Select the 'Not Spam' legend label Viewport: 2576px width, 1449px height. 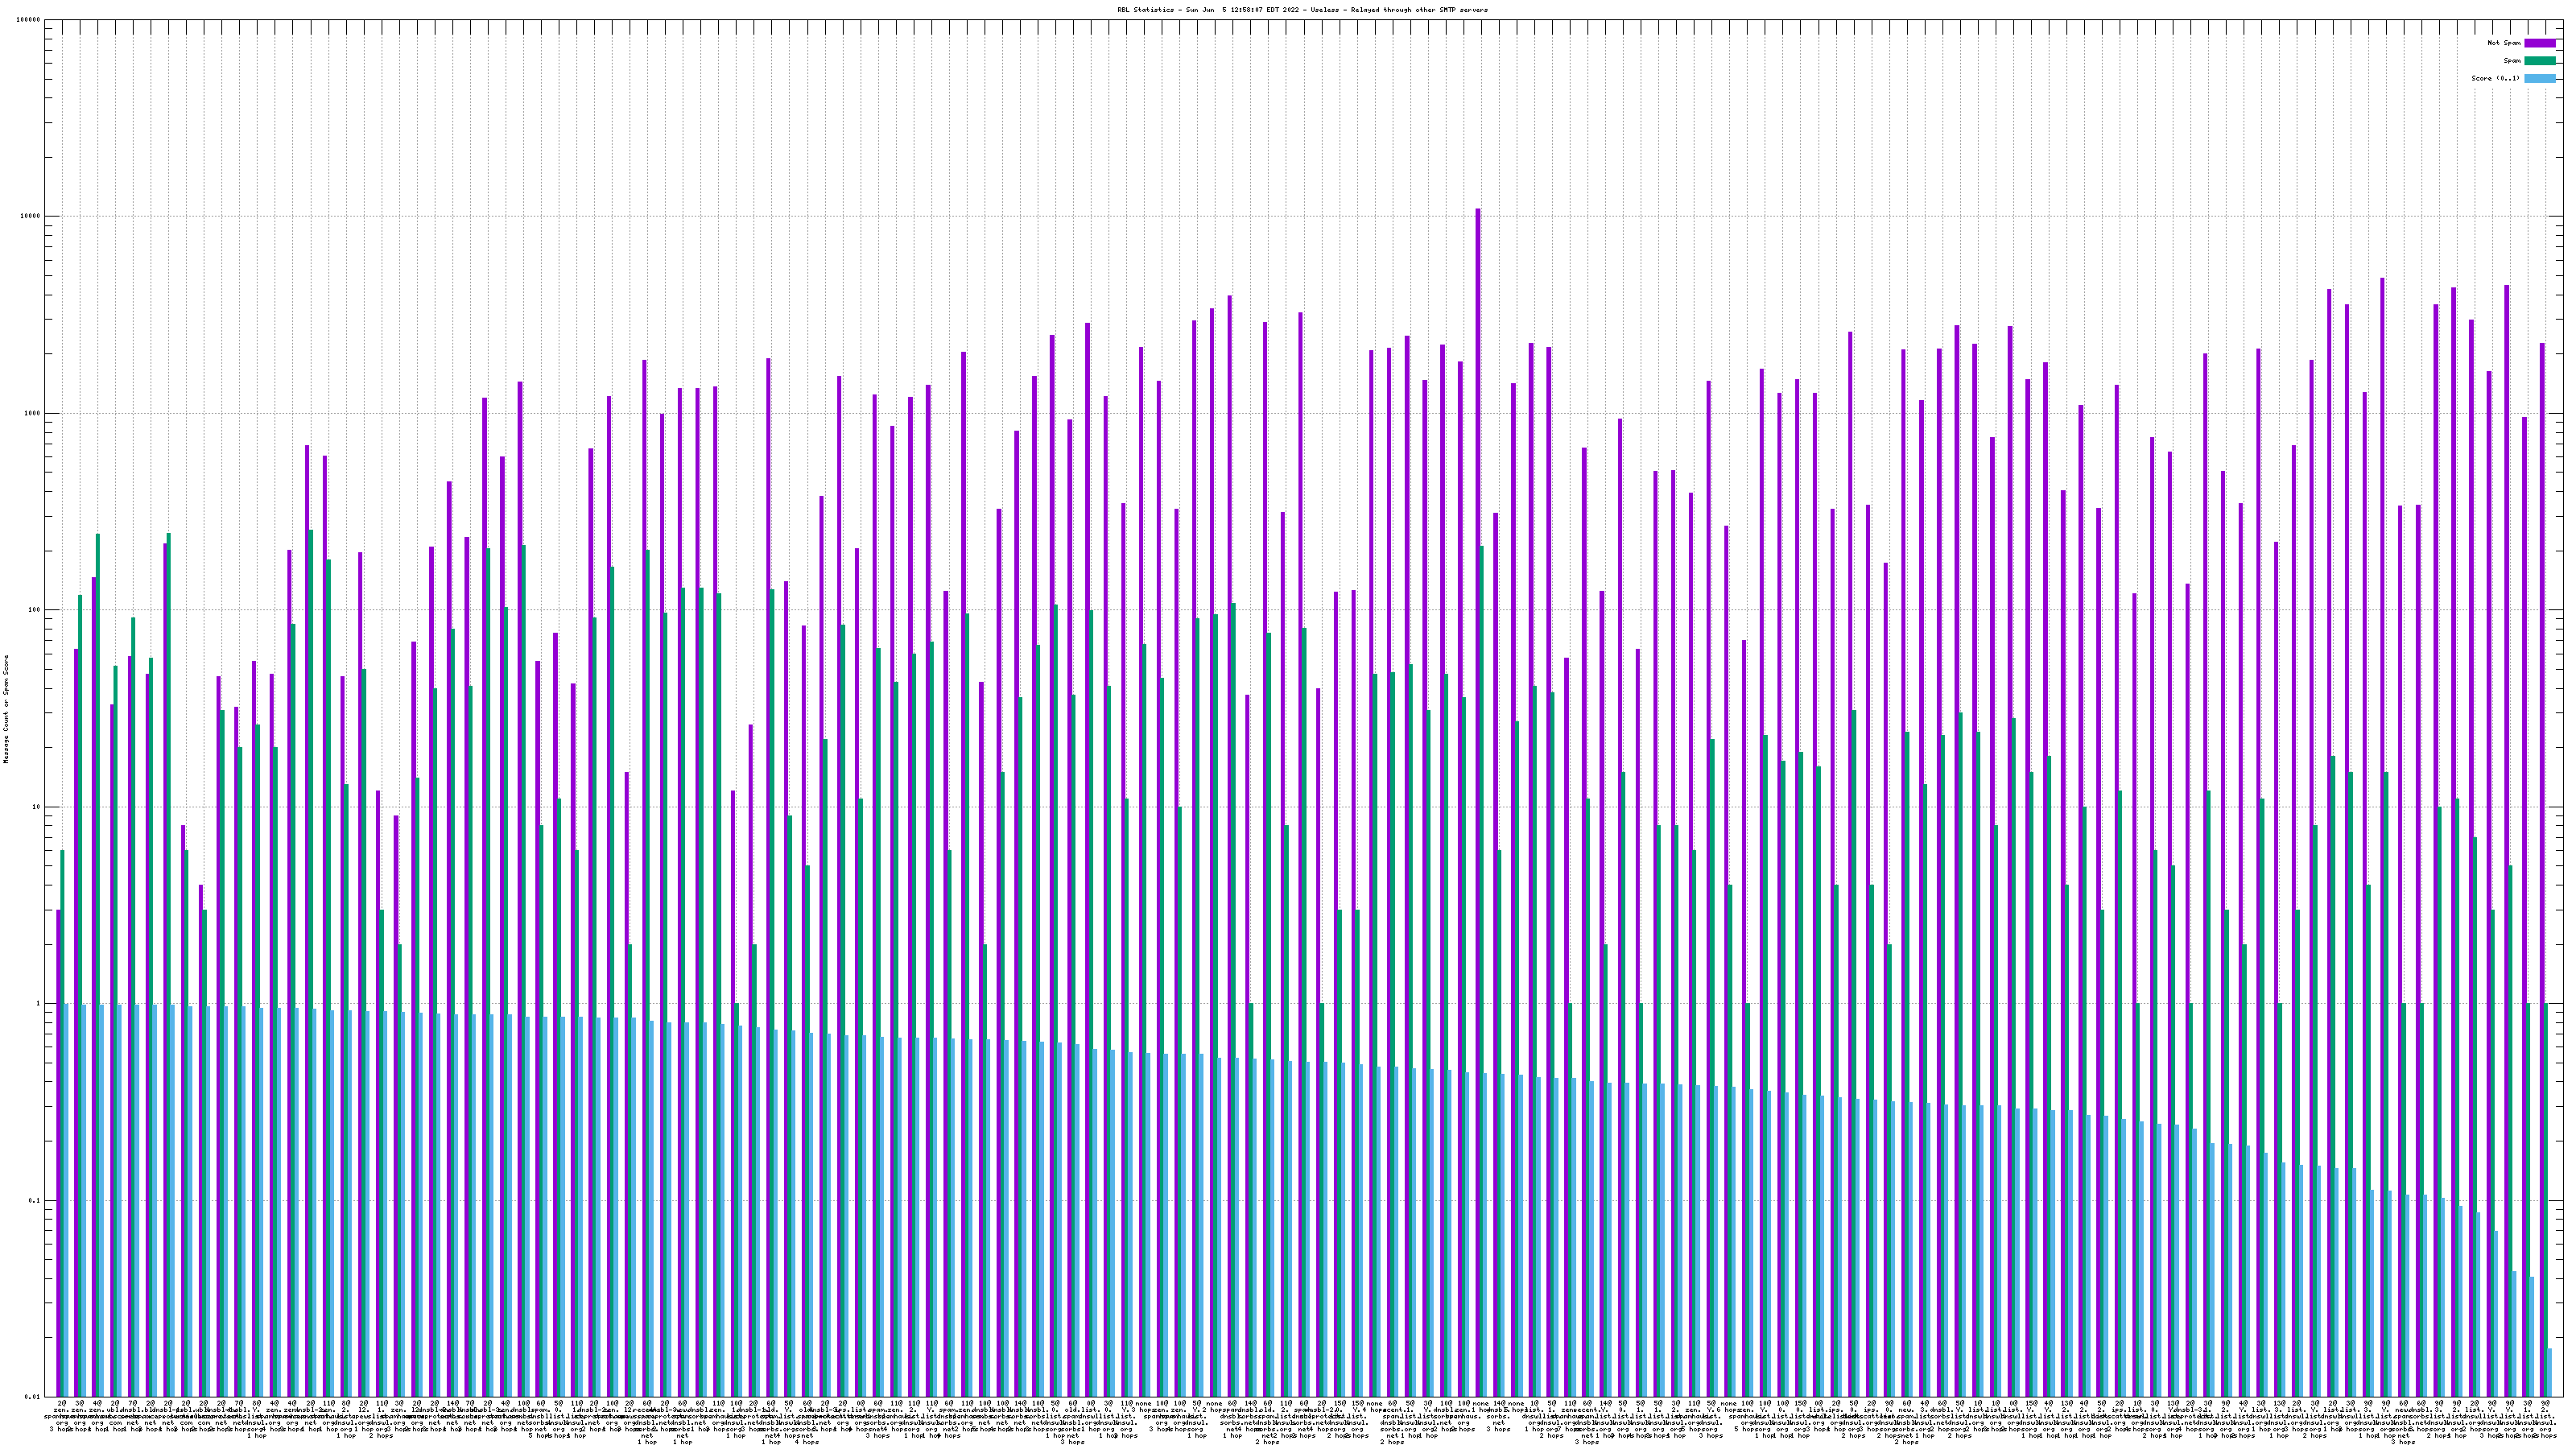[2504, 43]
